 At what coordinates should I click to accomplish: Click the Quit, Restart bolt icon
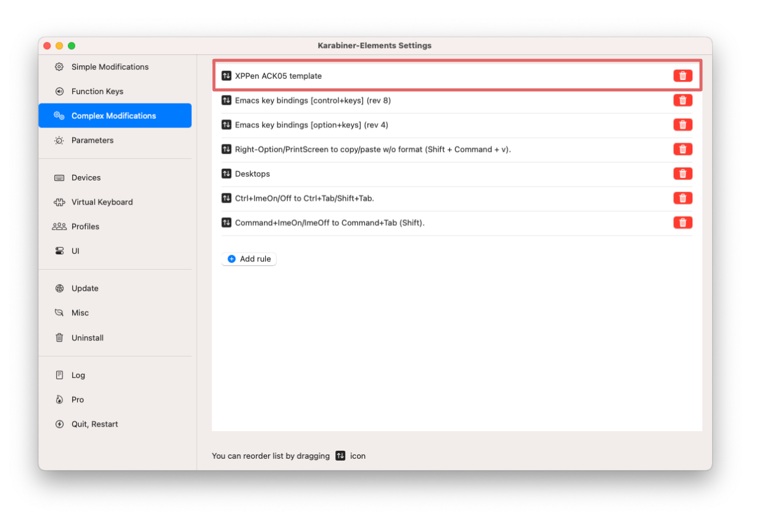coord(59,424)
